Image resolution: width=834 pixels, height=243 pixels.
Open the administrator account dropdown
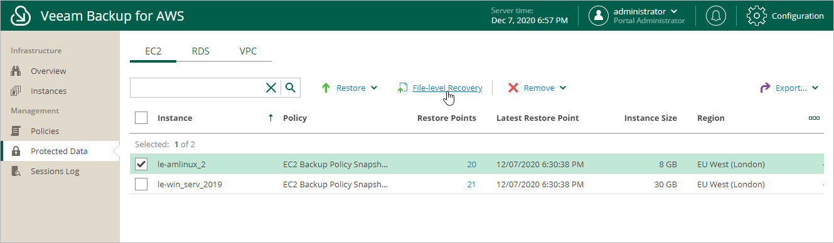(x=674, y=11)
